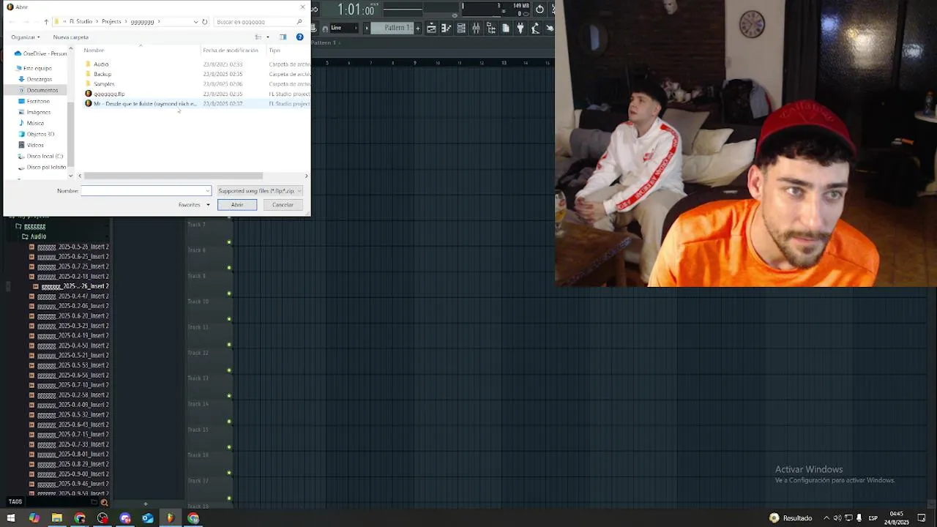Open the view options dropdown arrow

point(268,37)
